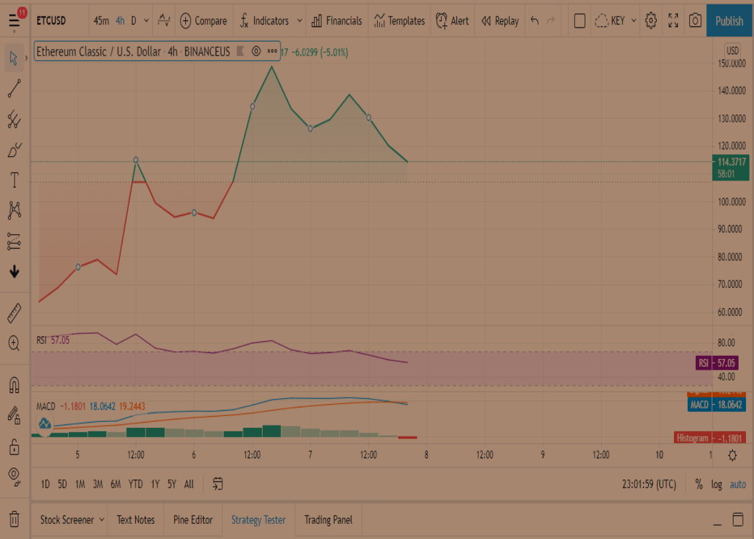
Task: Click the Publish button
Action: (729, 21)
